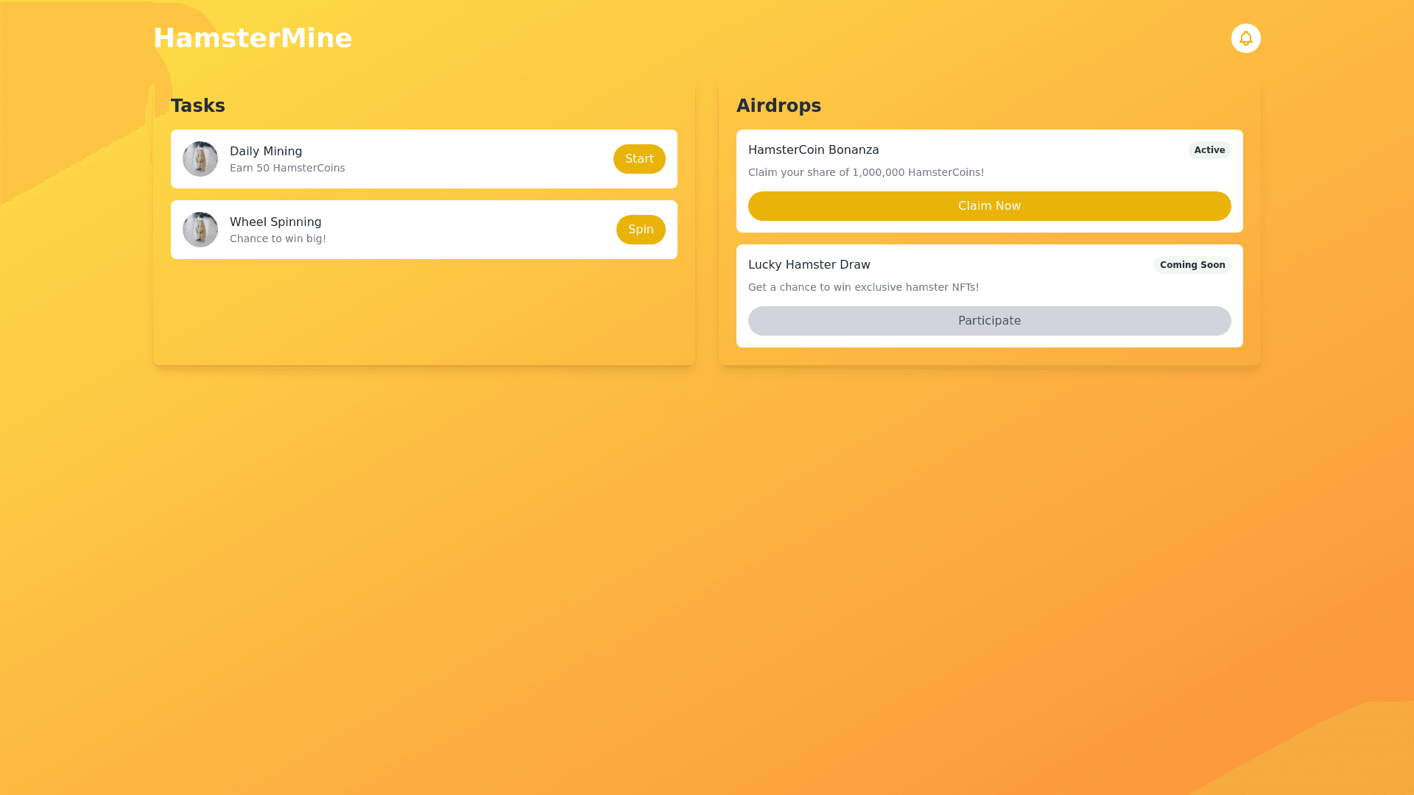Click the grayed-out Participate button
The height and width of the screenshot is (795, 1414).
(989, 321)
